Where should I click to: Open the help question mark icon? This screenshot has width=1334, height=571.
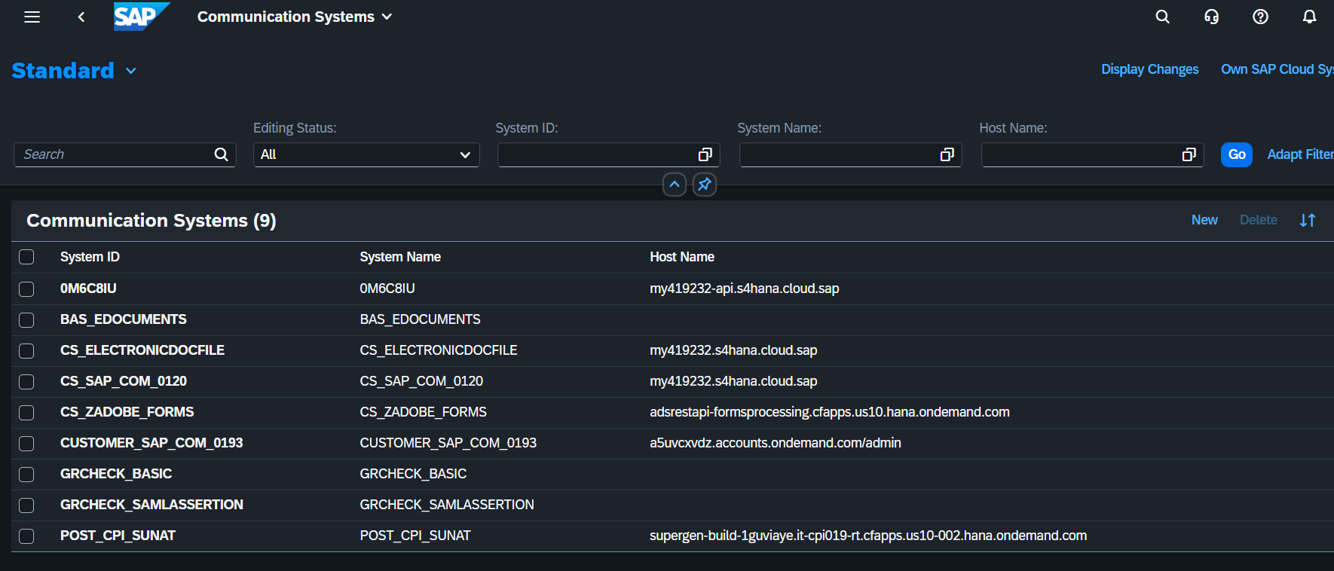(1260, 17)
